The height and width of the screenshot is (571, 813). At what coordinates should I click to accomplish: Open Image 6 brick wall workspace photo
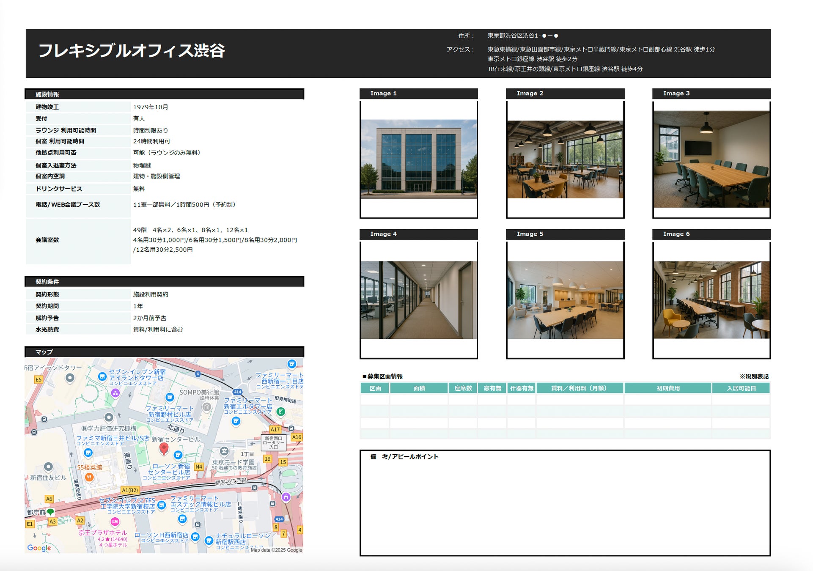[x=711, y=299]
